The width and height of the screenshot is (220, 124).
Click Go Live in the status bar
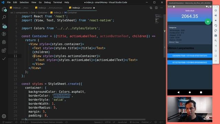click(134, 122)
